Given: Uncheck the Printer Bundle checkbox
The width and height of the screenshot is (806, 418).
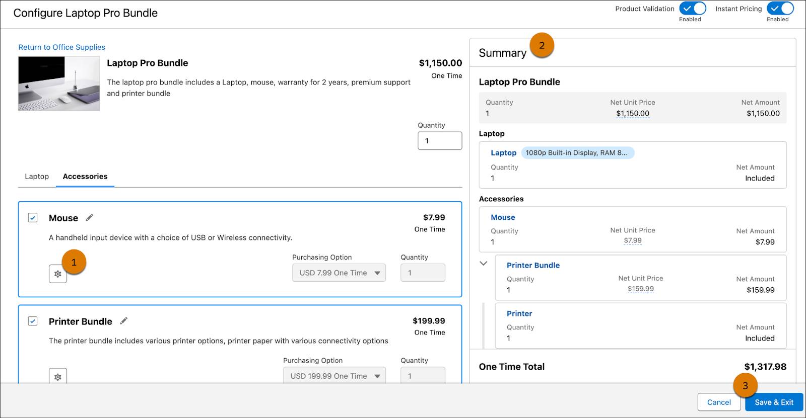Looking at the screenshot, I should [x=33, y=321].
